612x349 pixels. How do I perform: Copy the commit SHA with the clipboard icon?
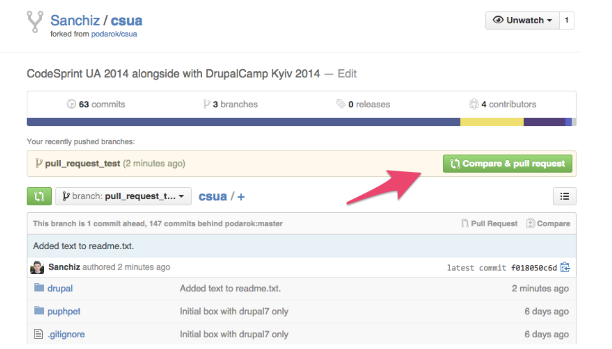565,267
